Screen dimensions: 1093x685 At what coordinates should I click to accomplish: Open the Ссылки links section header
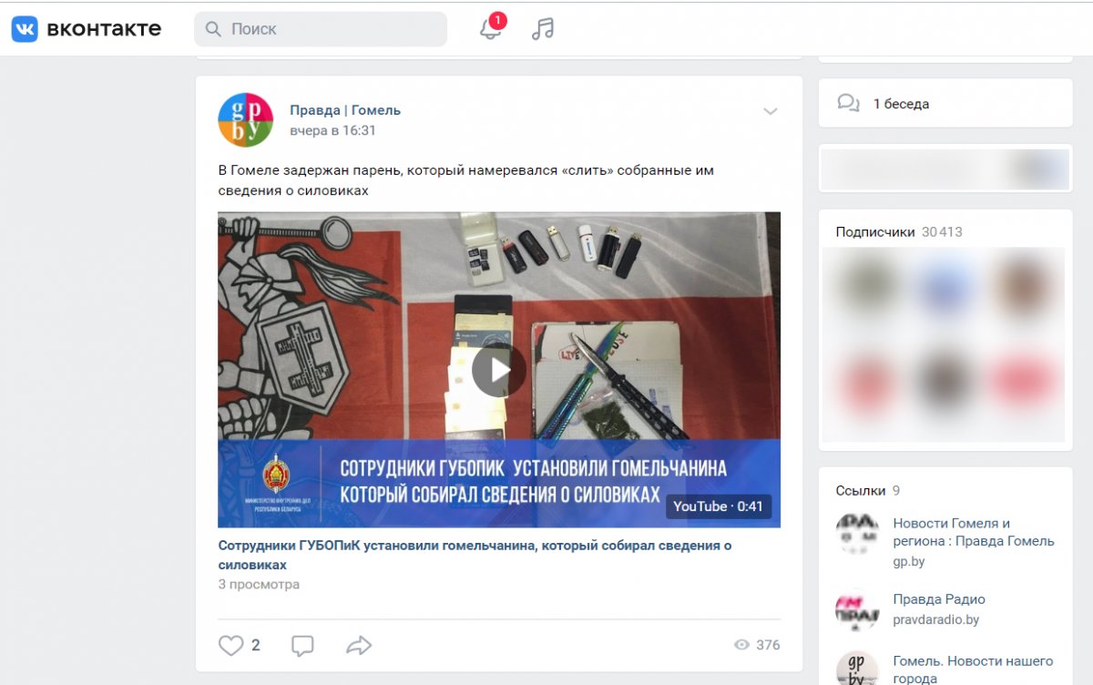(x=861, y=490)
